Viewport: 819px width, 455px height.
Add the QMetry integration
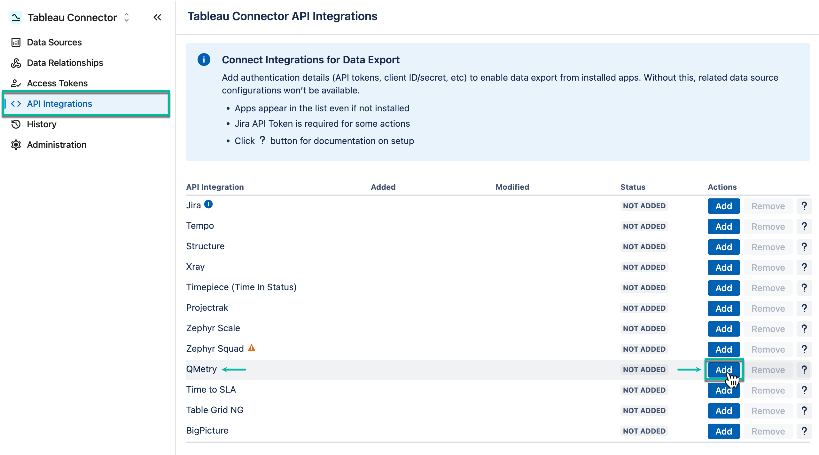click(x=723, y=370)
